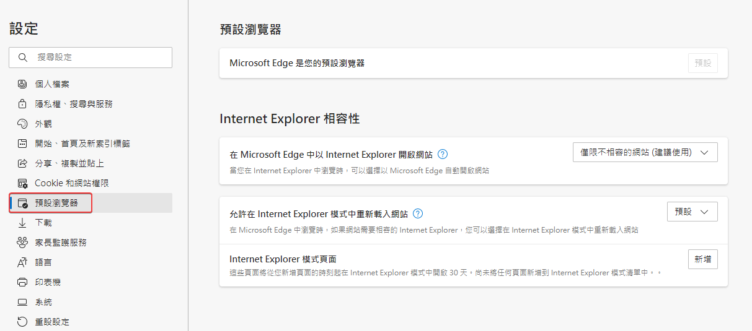Open Cookie 和網站權限 settings

(x=91, y=183)
